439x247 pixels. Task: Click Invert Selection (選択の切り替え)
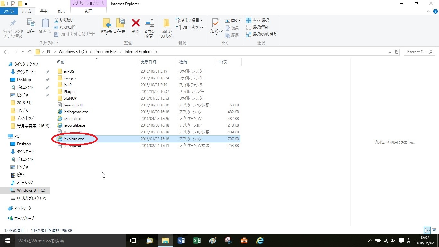262,34
